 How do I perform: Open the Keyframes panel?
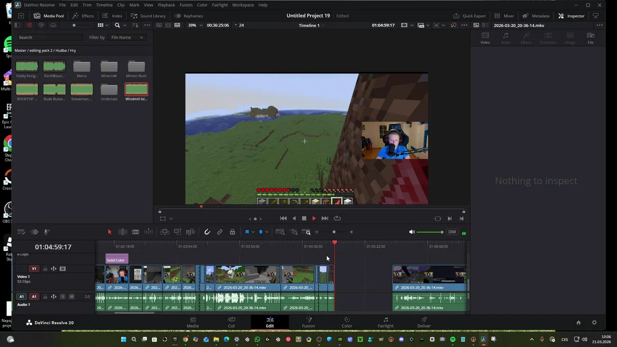188,15
